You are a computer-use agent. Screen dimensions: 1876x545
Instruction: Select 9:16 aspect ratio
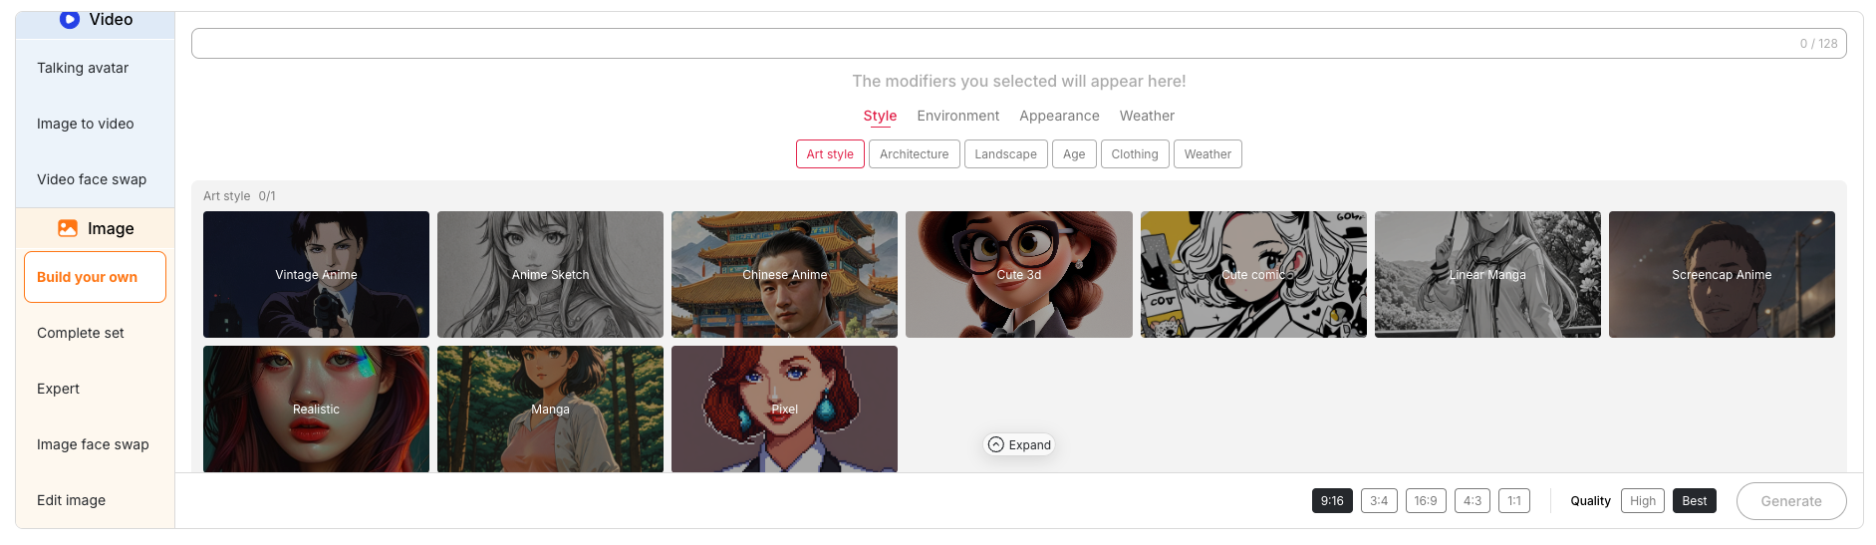[1332, 501]
